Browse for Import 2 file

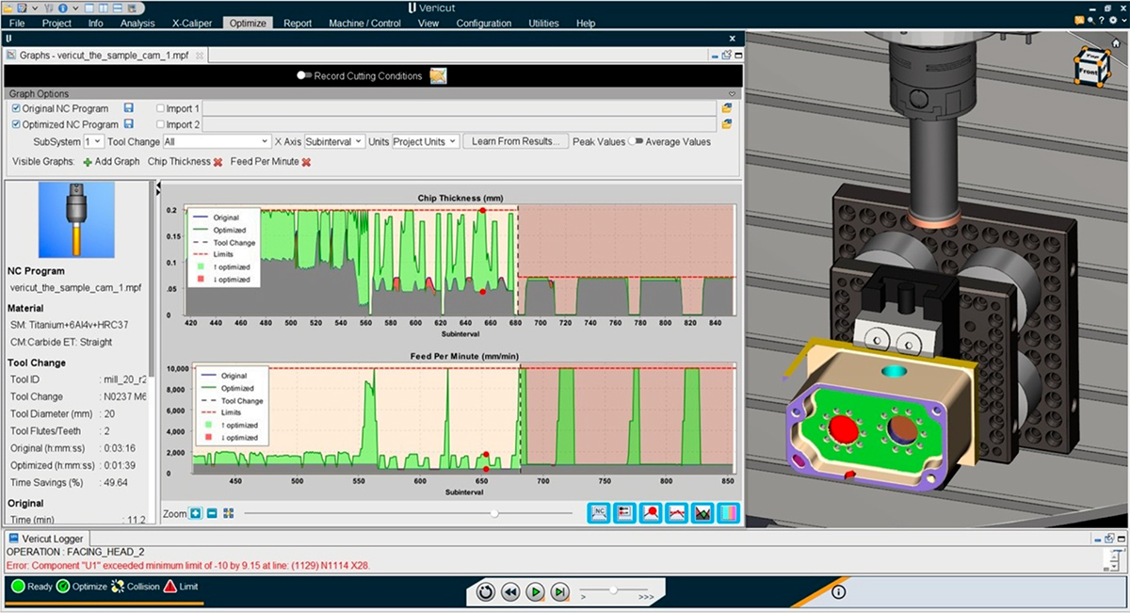tap(727, 124)
